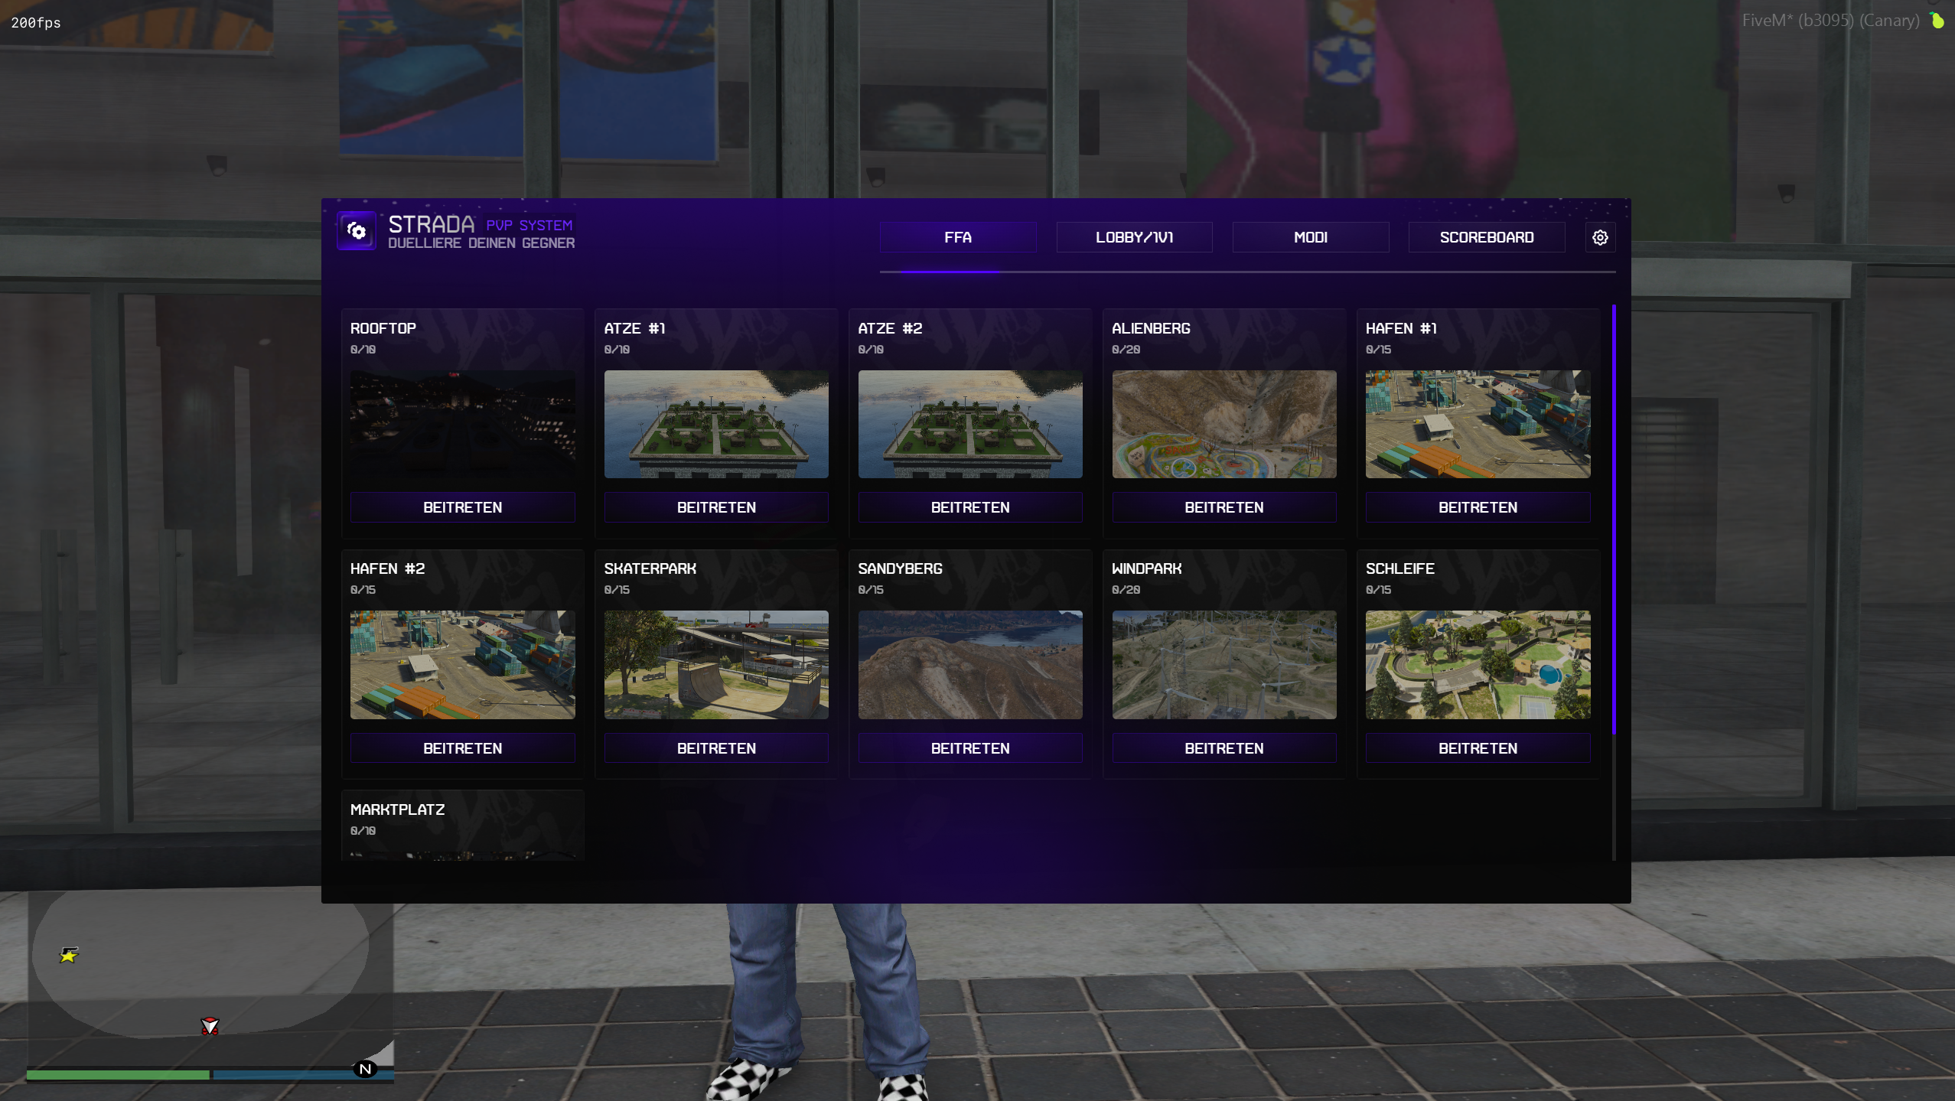The height and width of the screenshot is (1101, 1955).
Task: Click the 200fps counter text
Action: (x=36, y=23)
